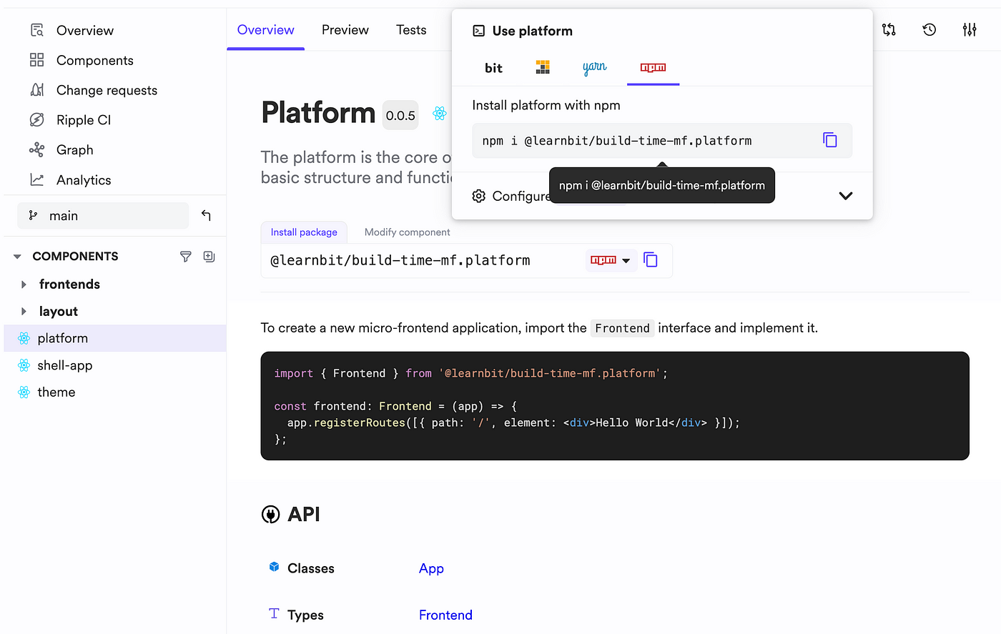Click the code example block
Image resolution: width=1001 pixels, height=634 pixels.
615,406
